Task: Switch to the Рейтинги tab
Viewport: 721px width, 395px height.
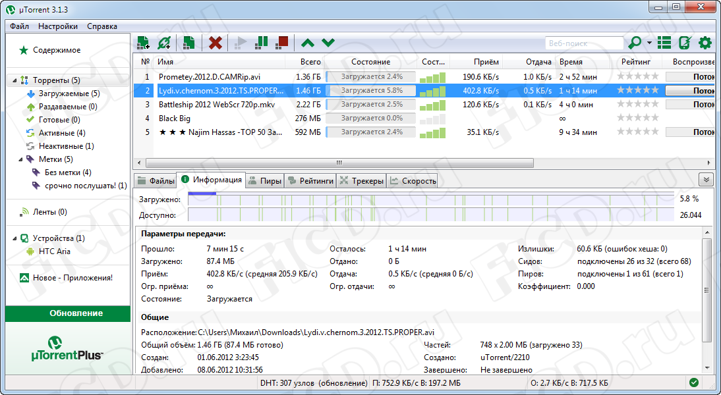Action: click(x=310, y=181)
